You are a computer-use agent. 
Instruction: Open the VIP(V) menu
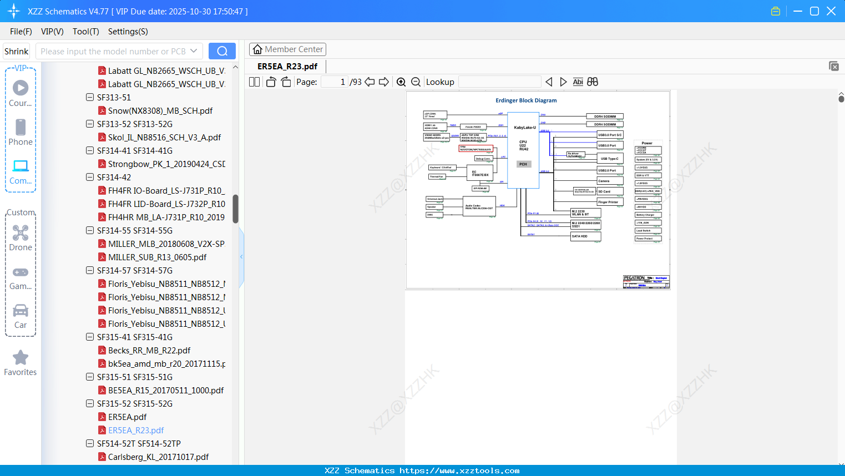(x=52, y=32)
